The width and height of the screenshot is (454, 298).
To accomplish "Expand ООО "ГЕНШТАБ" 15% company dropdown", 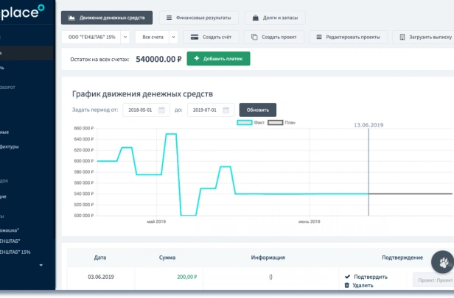I will (125, 37).
